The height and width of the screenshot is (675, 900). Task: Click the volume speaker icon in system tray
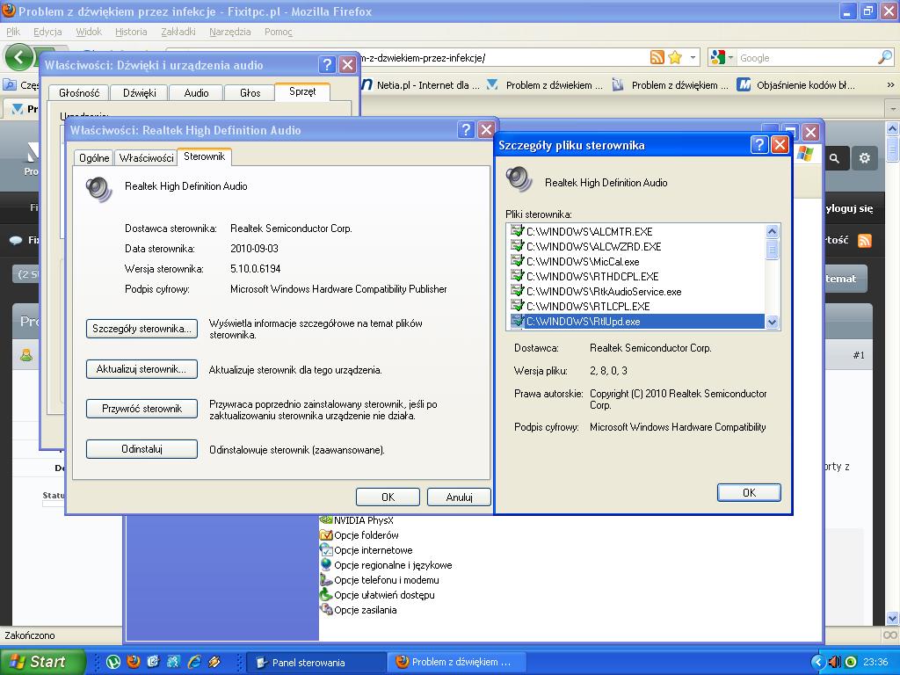tap(835, 662)
